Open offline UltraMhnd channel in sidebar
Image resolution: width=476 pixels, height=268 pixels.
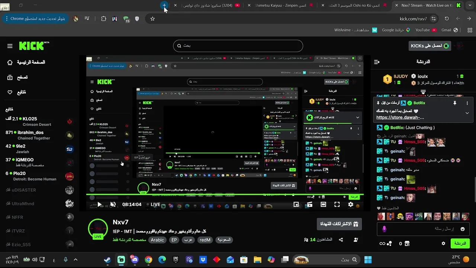39,204
